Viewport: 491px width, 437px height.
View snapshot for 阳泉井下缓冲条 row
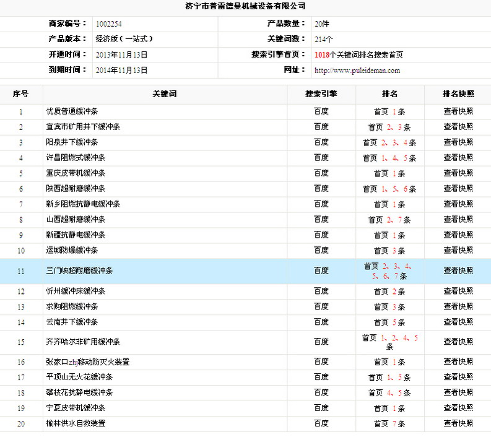coord(458,142)
